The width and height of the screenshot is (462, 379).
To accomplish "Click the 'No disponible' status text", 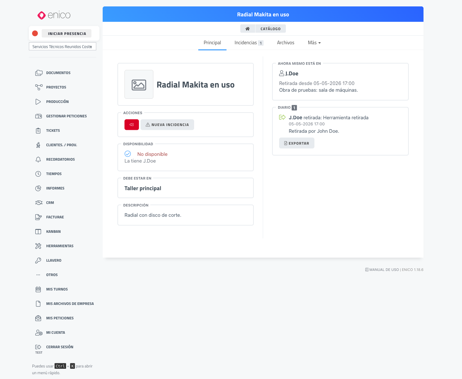I will pos(152,154).
